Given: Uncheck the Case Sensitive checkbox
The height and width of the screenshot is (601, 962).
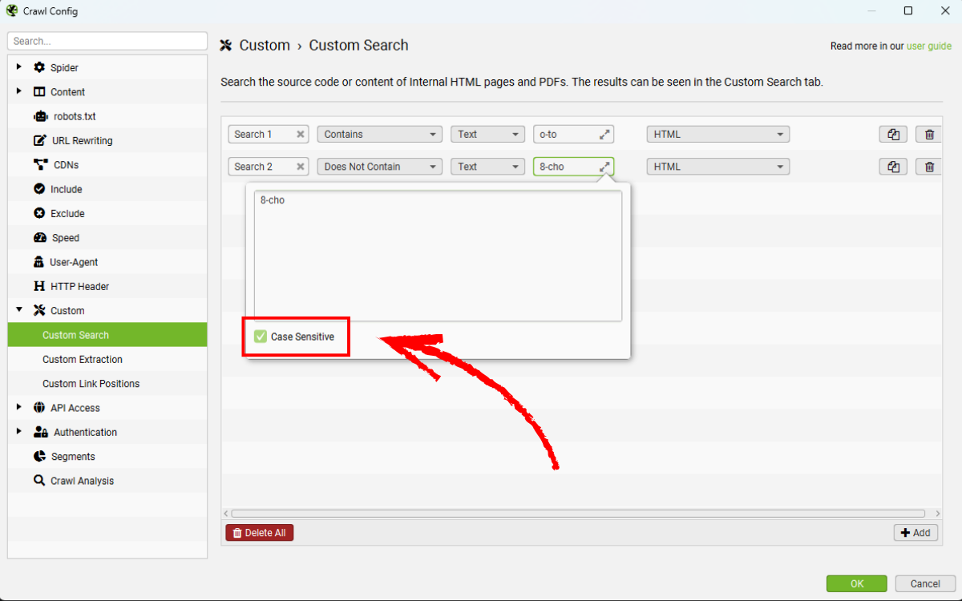Looking at the screenshot, I should [x=261, y=337].
